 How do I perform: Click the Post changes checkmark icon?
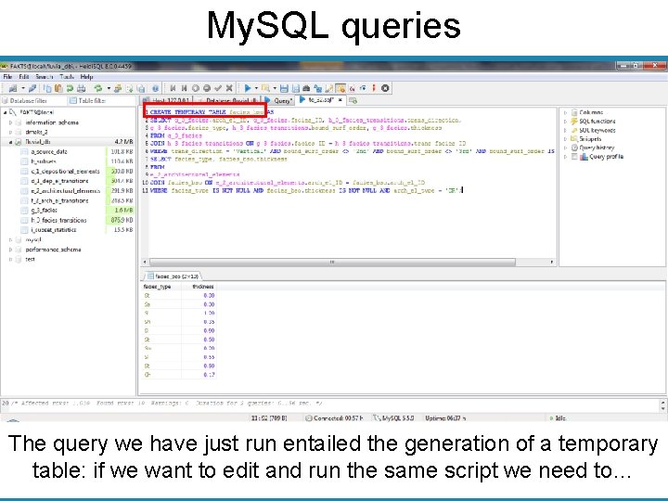[x=218, y=88]
